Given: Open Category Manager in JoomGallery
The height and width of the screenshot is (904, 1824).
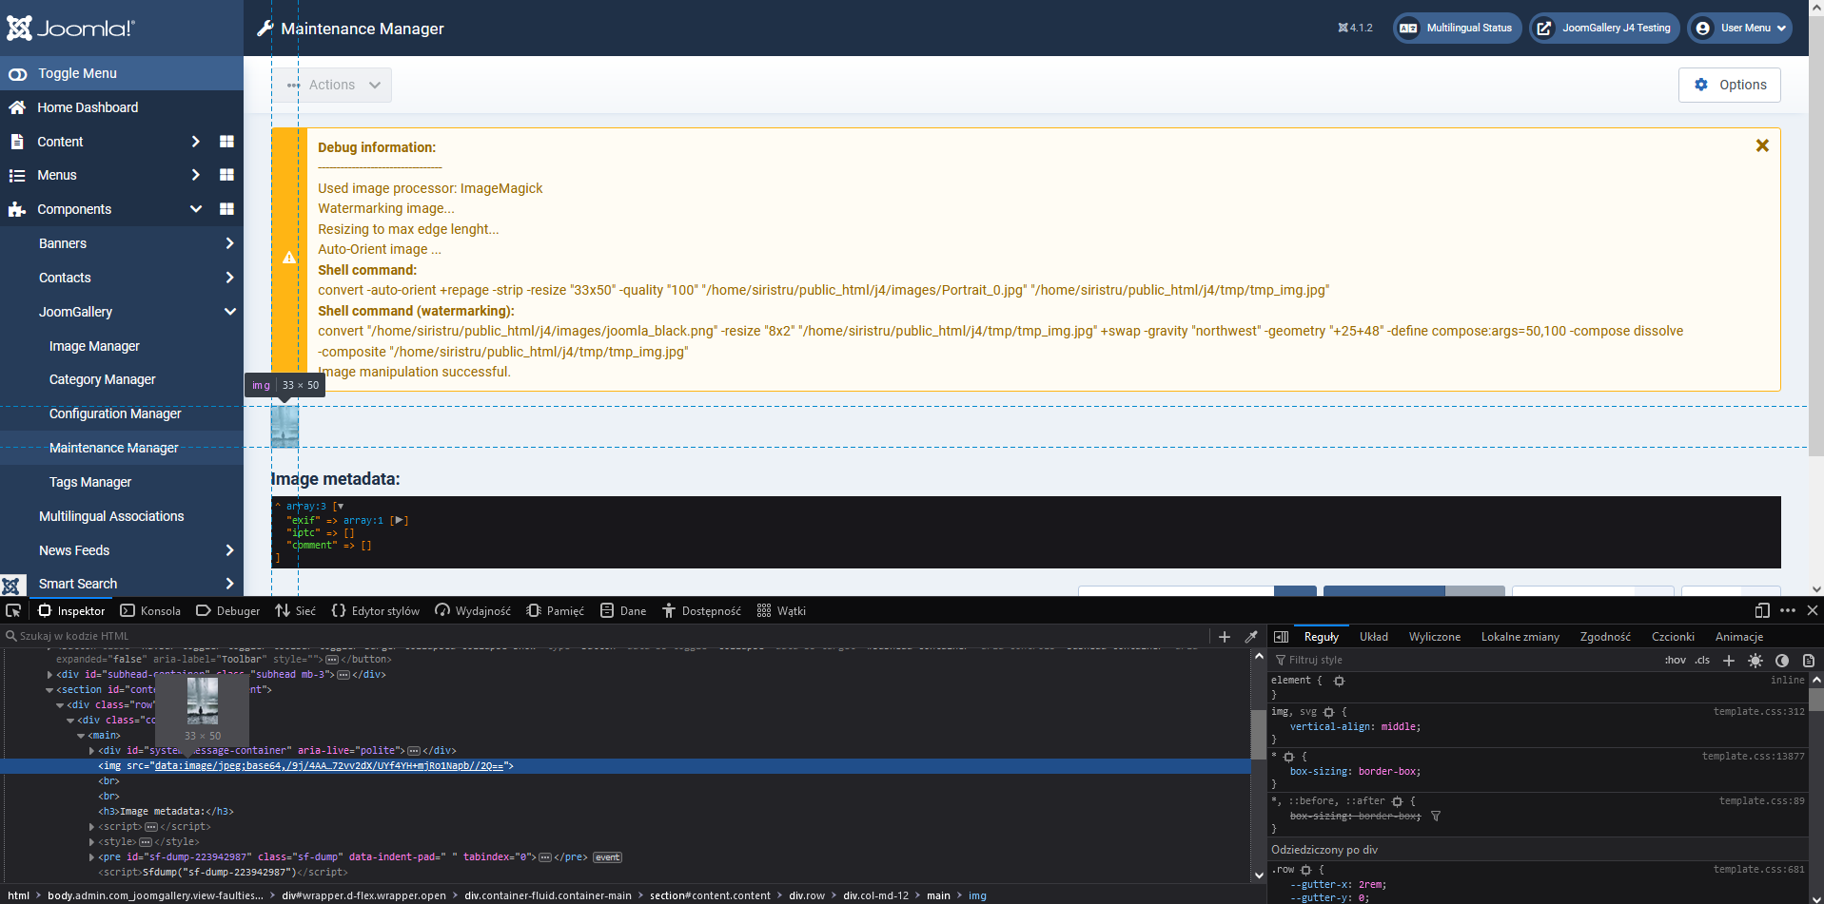Looking at the screenshot, I should [102, 379].
